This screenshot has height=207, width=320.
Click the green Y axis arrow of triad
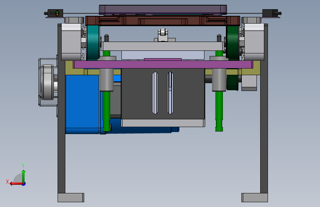[24, 176]
